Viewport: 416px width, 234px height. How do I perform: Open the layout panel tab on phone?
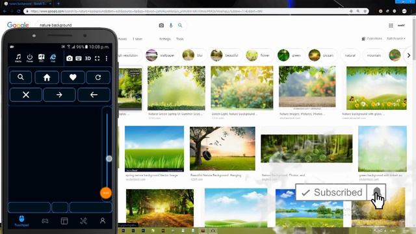click(x=64, y=221)
